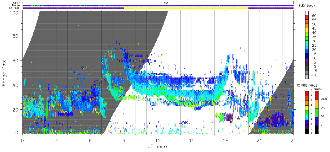330x152 pixels.
Task: Click the '60' tick on Range Gate axis
Action: click(x=16, y=61)
